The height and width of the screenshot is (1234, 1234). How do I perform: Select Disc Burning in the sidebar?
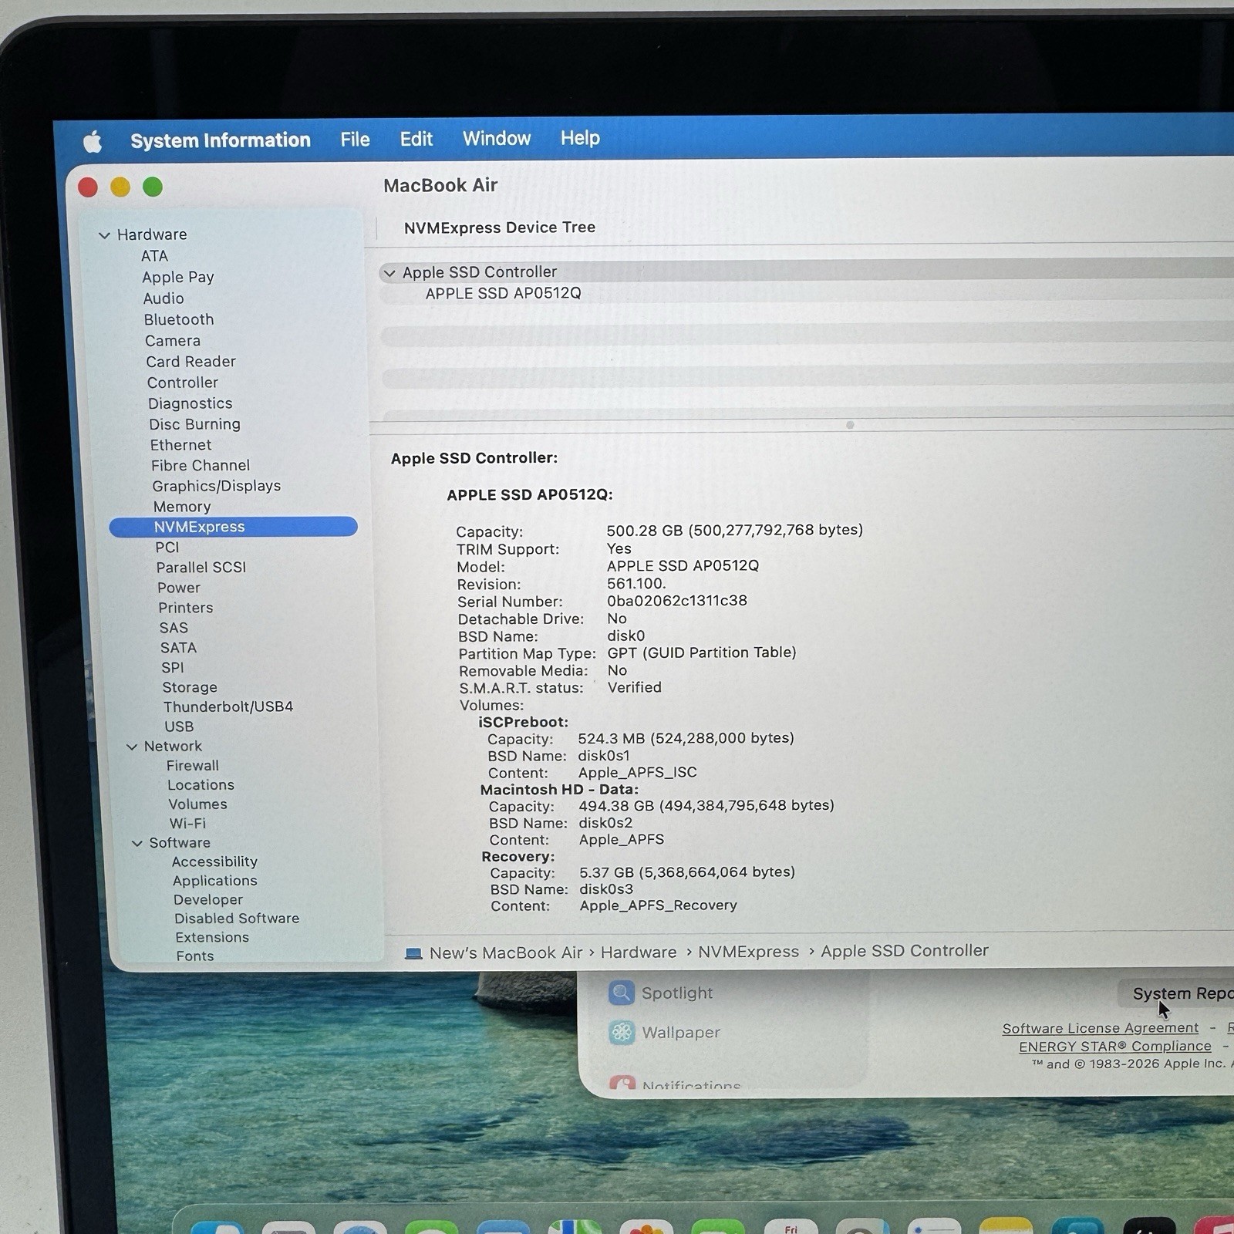[195, 424]
